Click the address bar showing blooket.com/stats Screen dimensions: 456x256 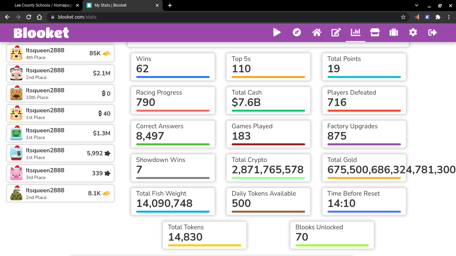point(228,17)
